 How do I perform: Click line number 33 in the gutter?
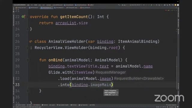tap(17, 85)
